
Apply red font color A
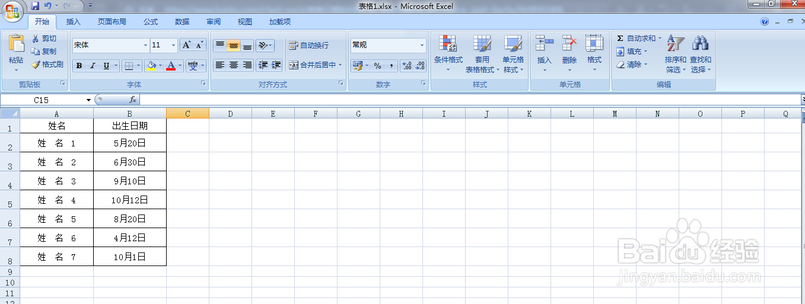click(x=171, y=66)
